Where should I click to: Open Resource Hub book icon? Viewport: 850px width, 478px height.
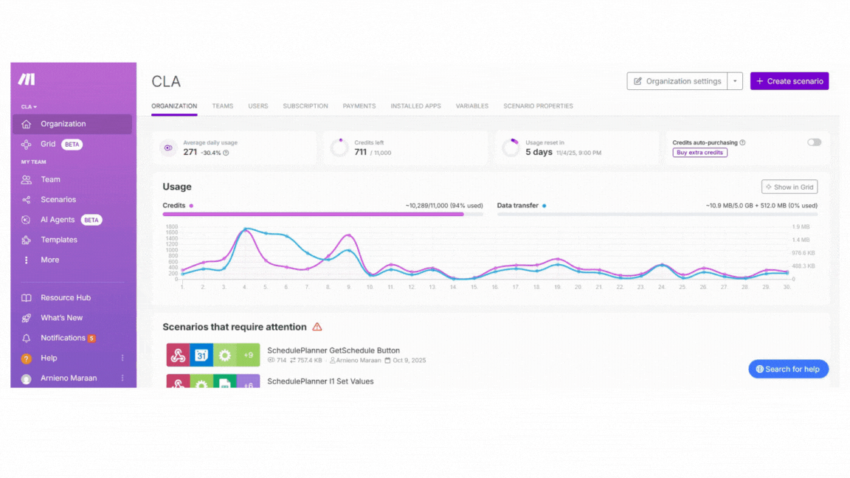click(27, 298)
